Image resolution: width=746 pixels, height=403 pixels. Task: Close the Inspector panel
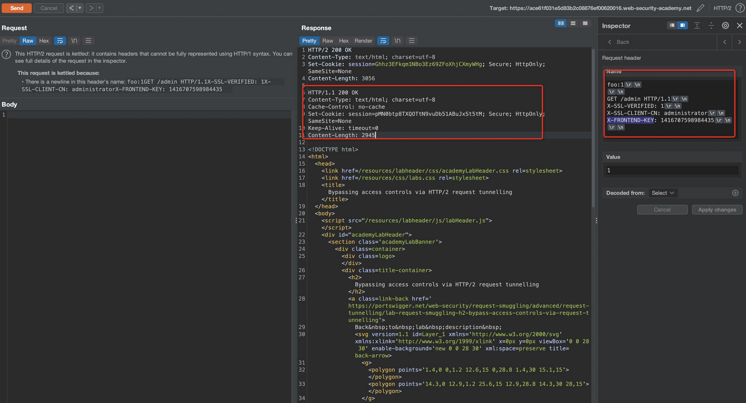coord(739,26)
